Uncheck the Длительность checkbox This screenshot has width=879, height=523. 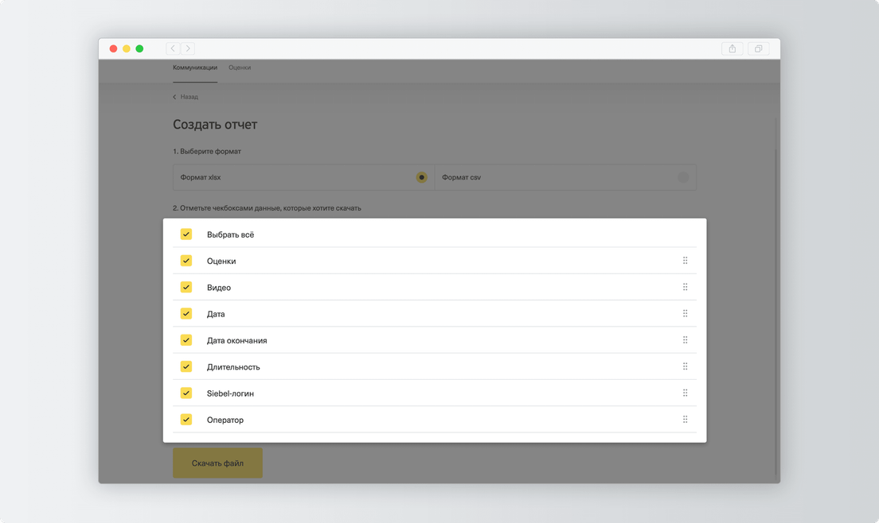click(x=186, y=366)
